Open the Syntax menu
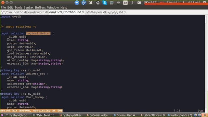The width and height of the screenshot is (208, 117). click(29, 7)
